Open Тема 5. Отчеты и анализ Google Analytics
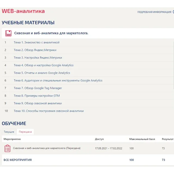Viewport: 174px width, 174px height. click(x=42, y=73)
